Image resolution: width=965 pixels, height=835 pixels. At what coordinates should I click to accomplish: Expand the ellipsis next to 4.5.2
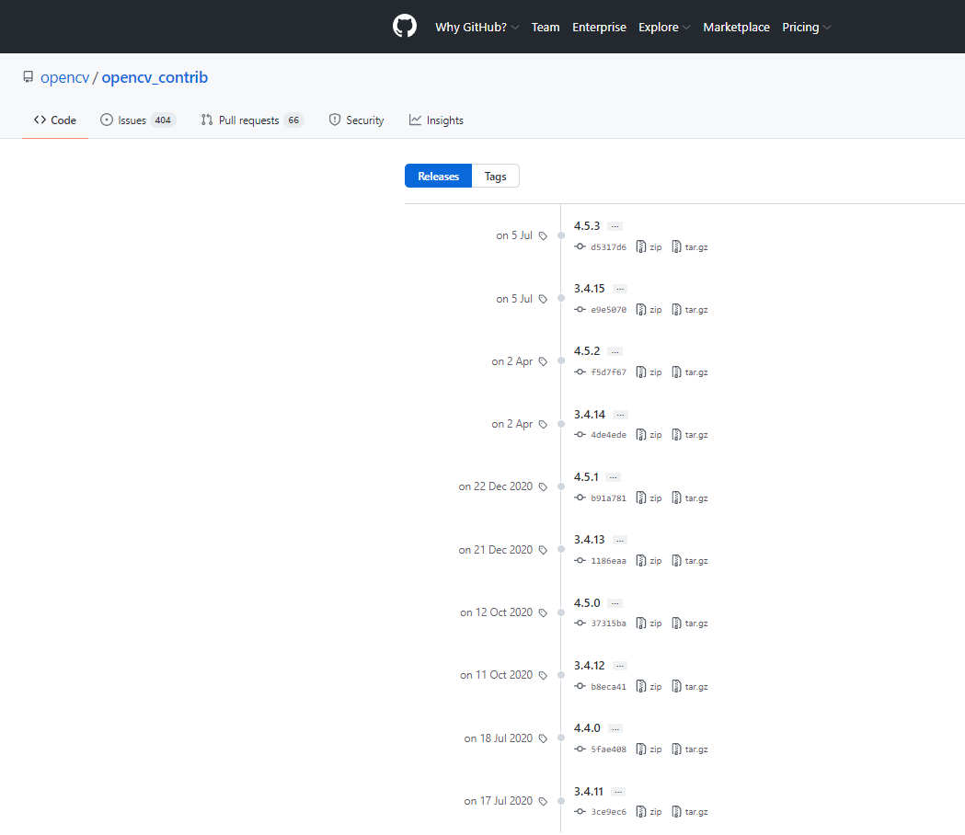pyautogui.click(x=615, y=352)
